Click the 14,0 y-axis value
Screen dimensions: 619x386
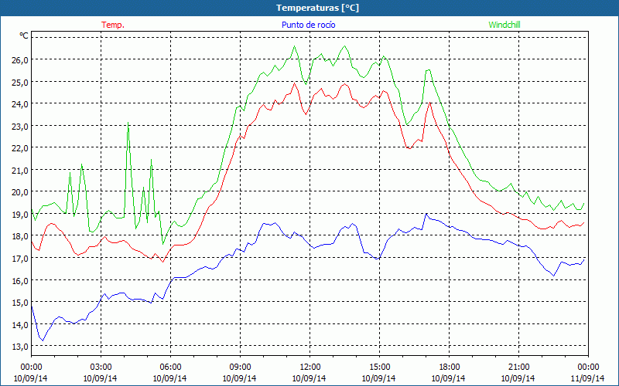coord(21,325)
